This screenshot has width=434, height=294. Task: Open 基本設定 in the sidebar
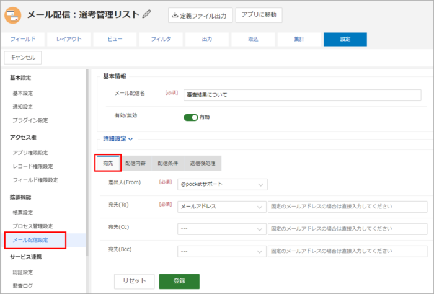[23, 93]
